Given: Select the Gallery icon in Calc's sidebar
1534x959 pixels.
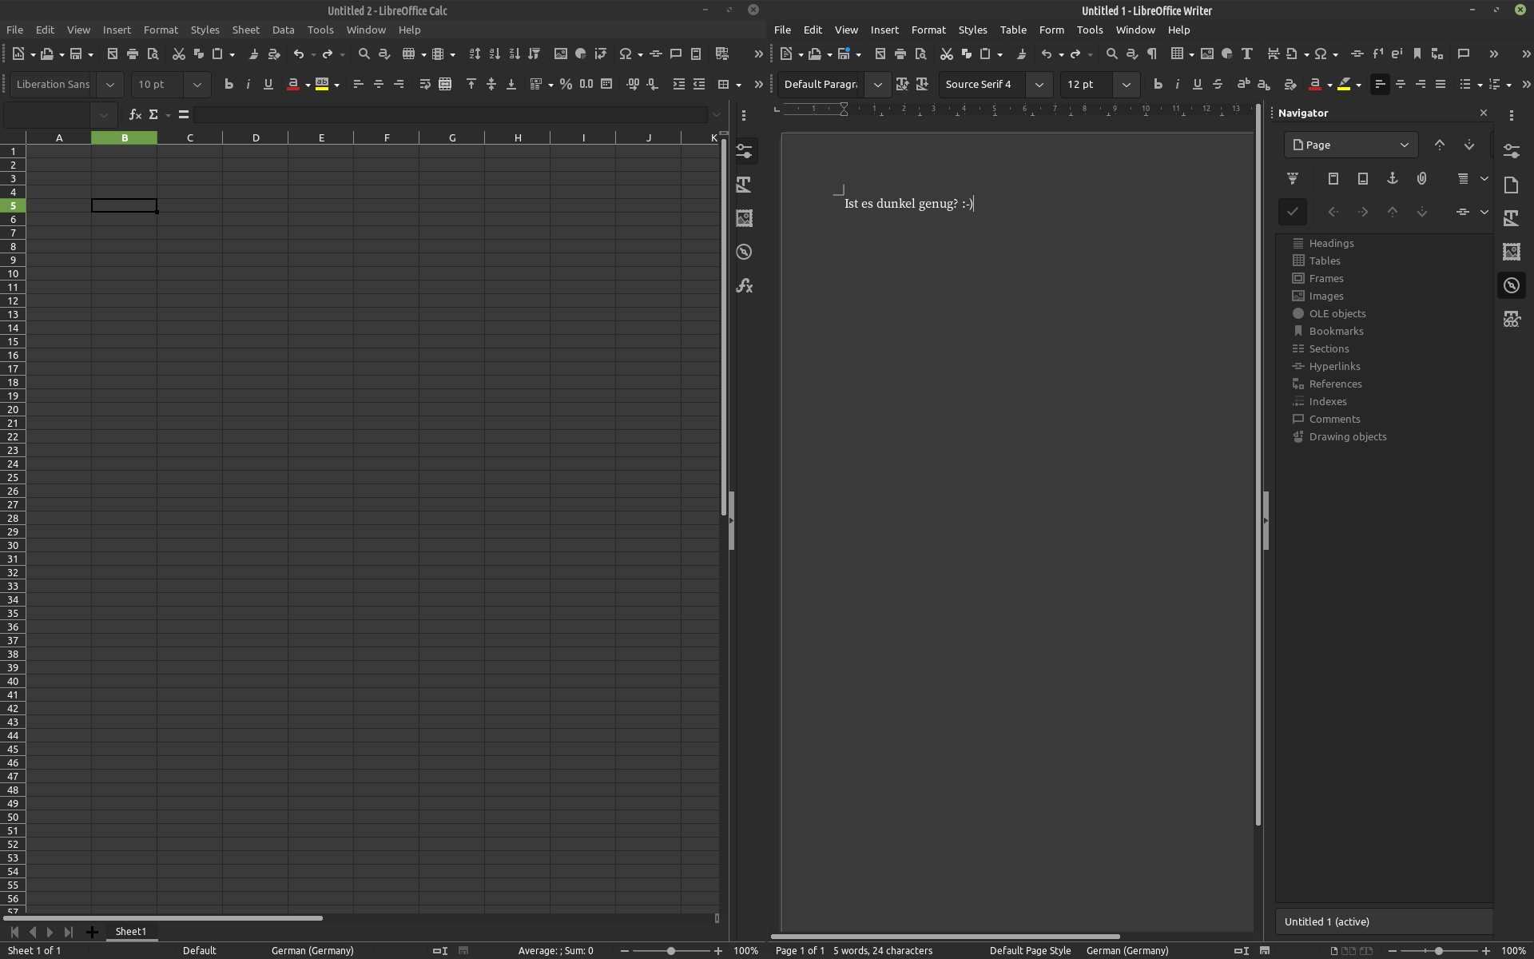Looking at the screenshot, I should coord(745,218).
